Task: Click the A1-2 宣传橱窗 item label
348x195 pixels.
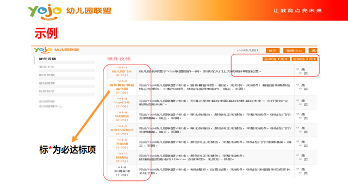Action: pyautogui.click(x=122, y=87)
